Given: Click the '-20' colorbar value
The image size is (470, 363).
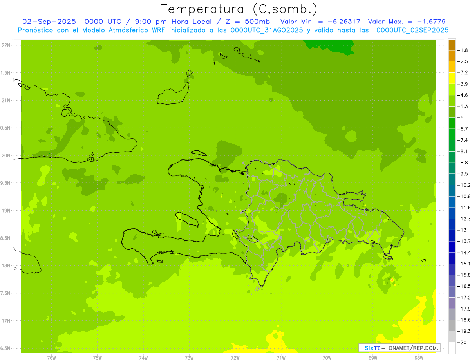Looking at the screenshot, I should tap(462, 342).
